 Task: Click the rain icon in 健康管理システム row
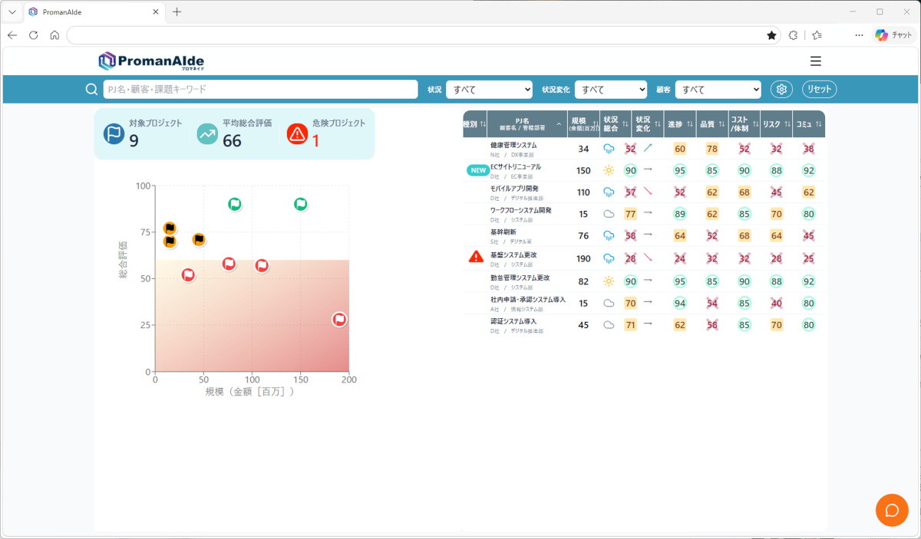click(609, 149)
